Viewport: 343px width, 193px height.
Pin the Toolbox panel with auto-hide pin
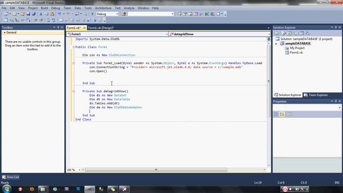pos(58,27)
